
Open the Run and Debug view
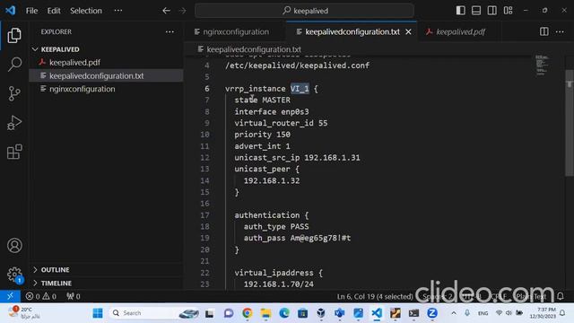[14, 123]
